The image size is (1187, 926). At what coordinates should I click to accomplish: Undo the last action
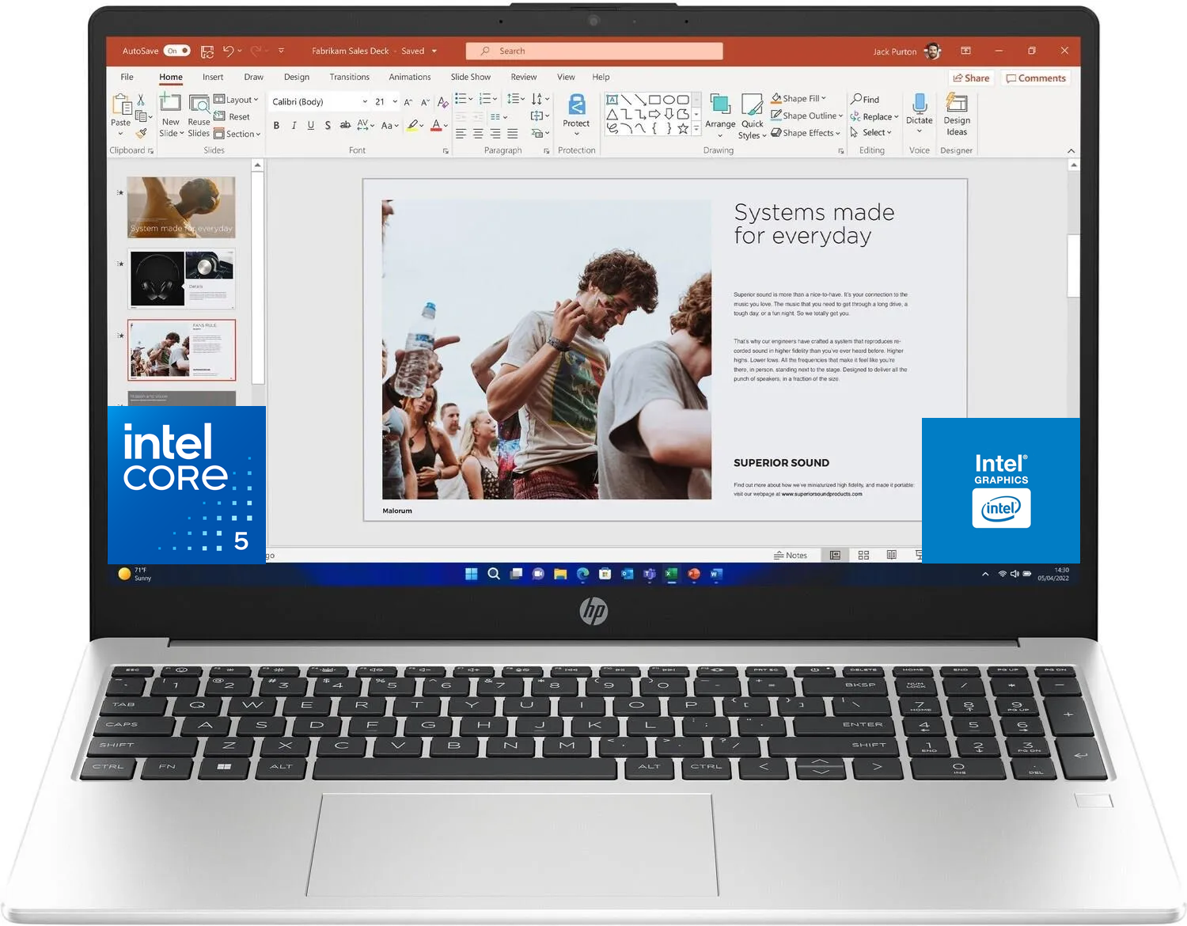tap(228, 51)
